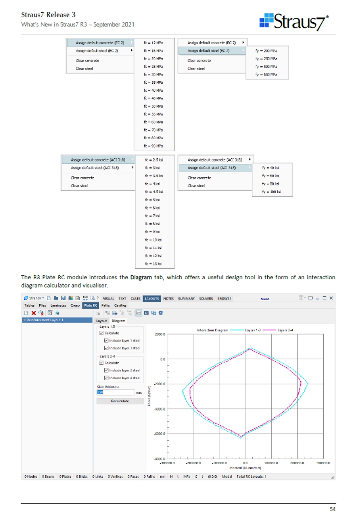Image resolution: width=357 pixels, height=526 pixels.
Task: Open the gear settings icon in toolbar
Action: pos(161,313)
